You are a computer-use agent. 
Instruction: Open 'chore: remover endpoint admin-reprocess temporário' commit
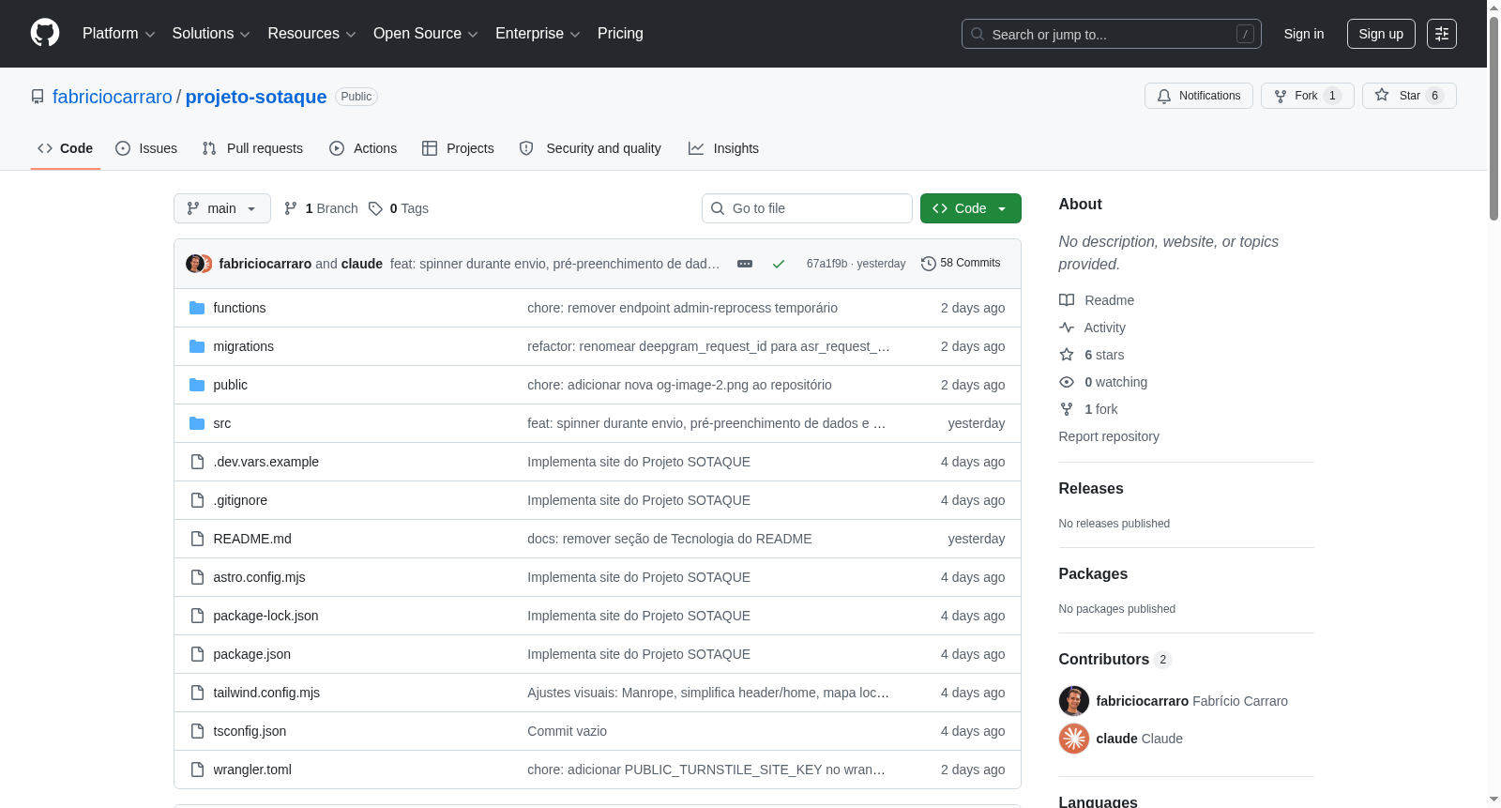682,308
